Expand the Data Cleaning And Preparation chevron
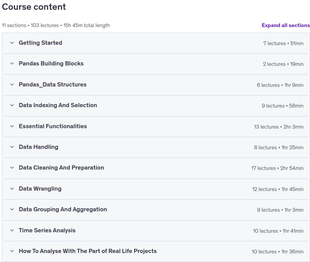Viewport: 310px width, 262px height. 12,168
